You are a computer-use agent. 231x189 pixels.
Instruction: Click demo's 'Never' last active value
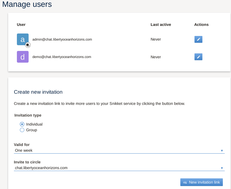tap(156, 57)
